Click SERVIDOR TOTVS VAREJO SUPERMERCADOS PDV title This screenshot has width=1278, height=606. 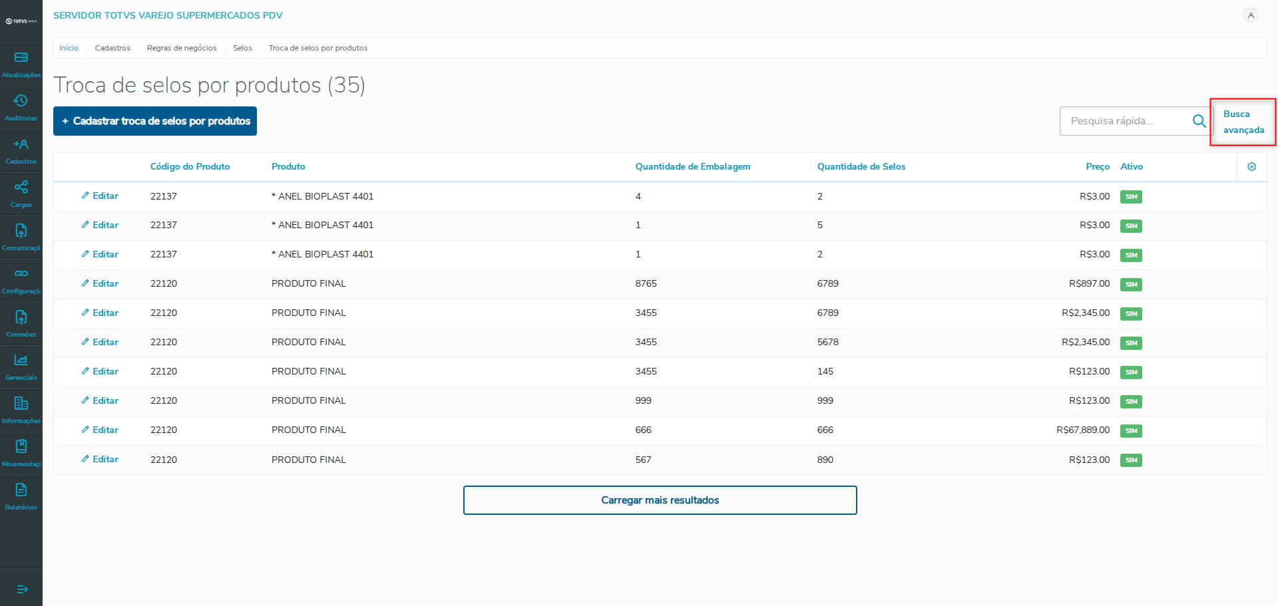point(168,15)
